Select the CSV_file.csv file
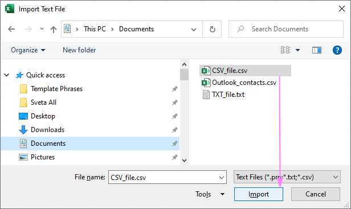 (x=245, y=71)
